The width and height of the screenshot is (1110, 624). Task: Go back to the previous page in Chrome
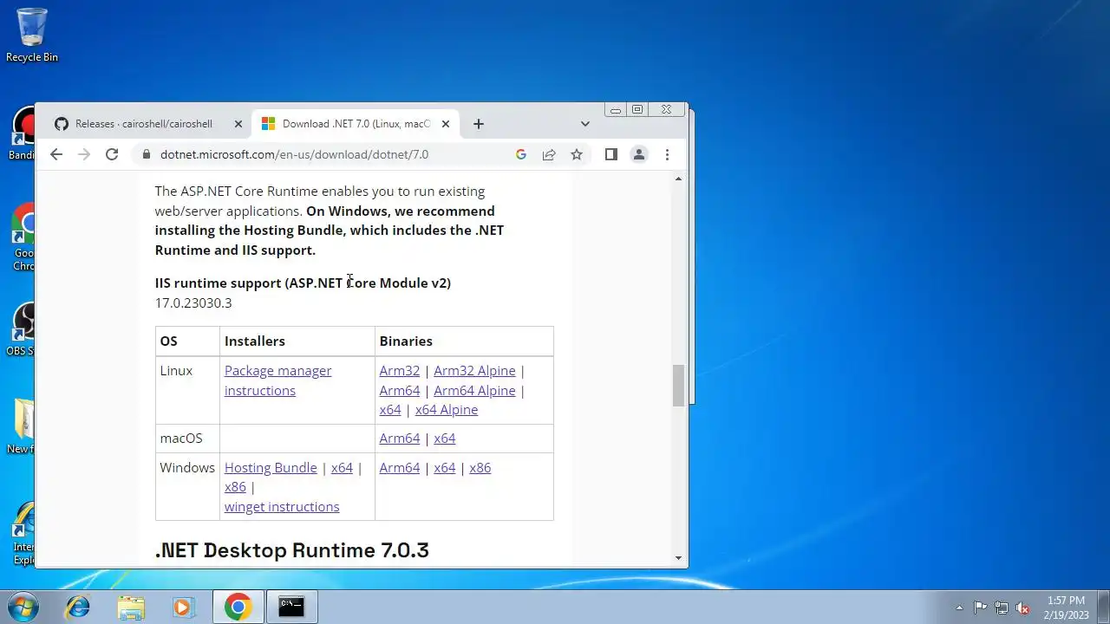coord(56,154)
